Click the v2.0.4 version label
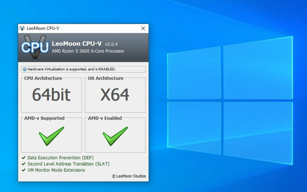The height and width of the screenshot is (192, 307). (111, 44)
